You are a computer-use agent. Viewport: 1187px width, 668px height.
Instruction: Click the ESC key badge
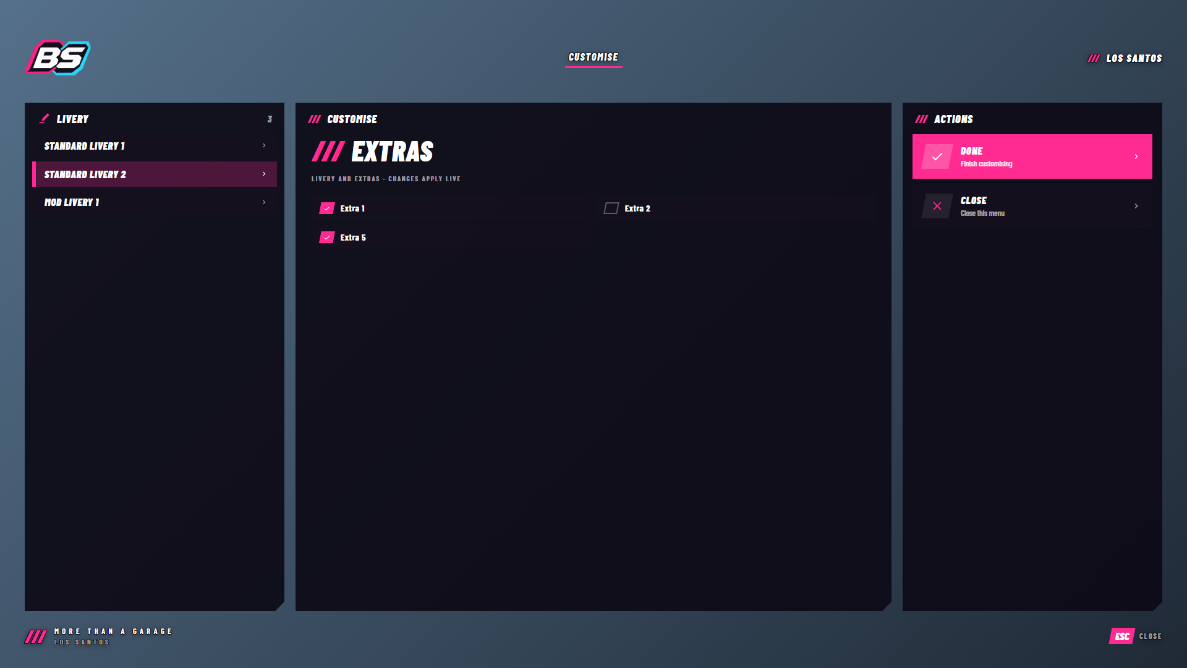click(1122, 636)
